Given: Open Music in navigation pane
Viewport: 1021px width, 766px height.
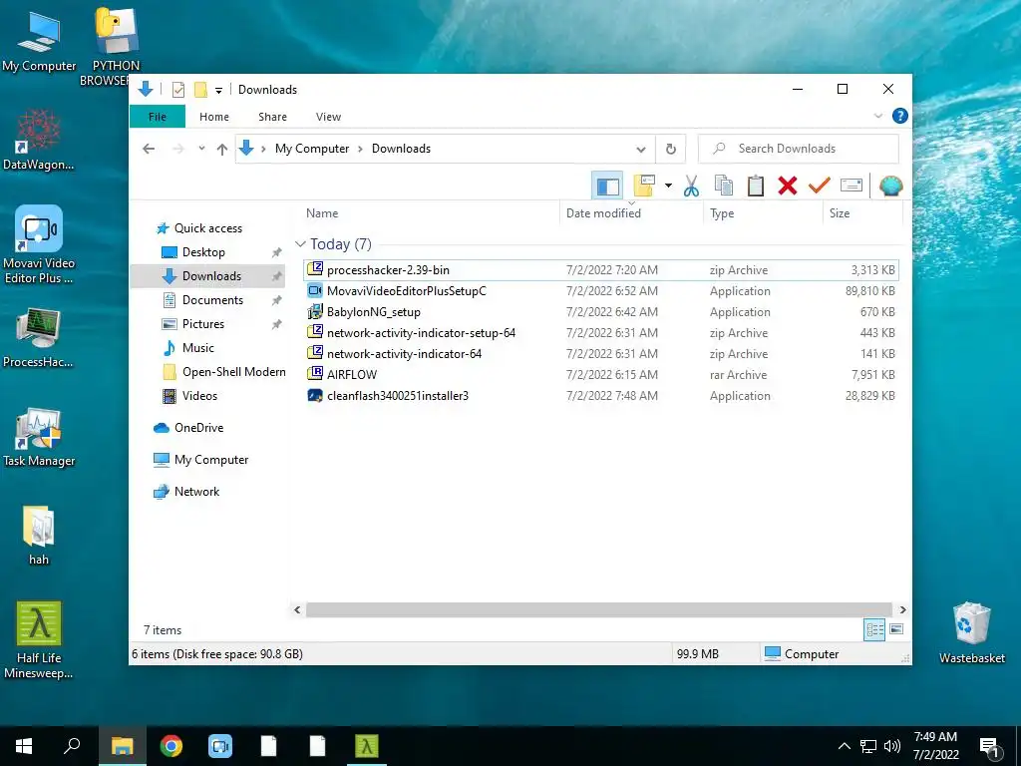Looking at the screenshot, I should coord(198,348).
